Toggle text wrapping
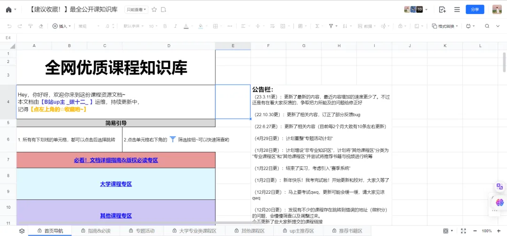 272,26
